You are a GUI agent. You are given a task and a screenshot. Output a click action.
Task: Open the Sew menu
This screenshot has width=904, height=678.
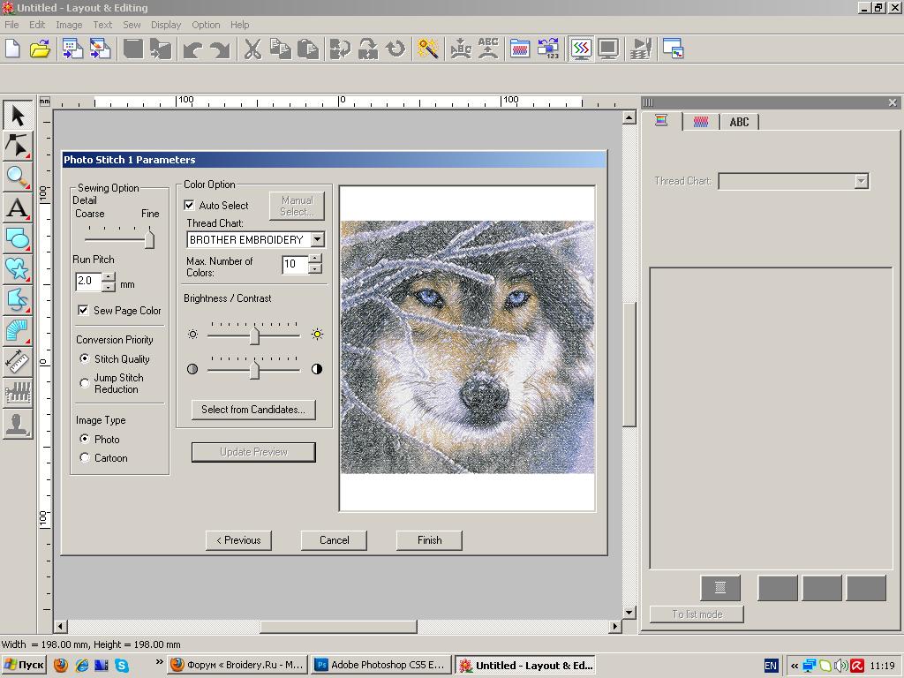[132, 25]
